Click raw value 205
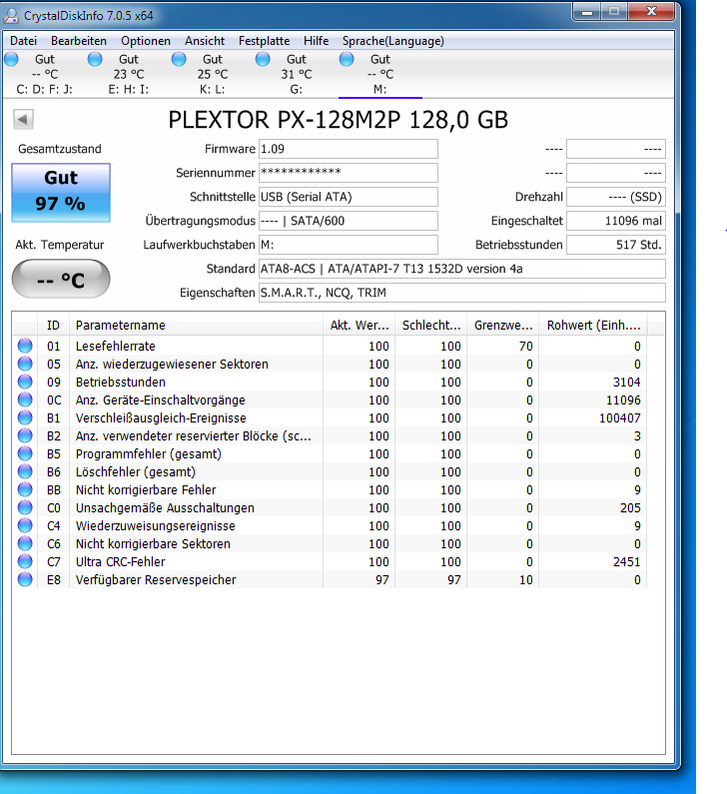 tap(631, 508)
